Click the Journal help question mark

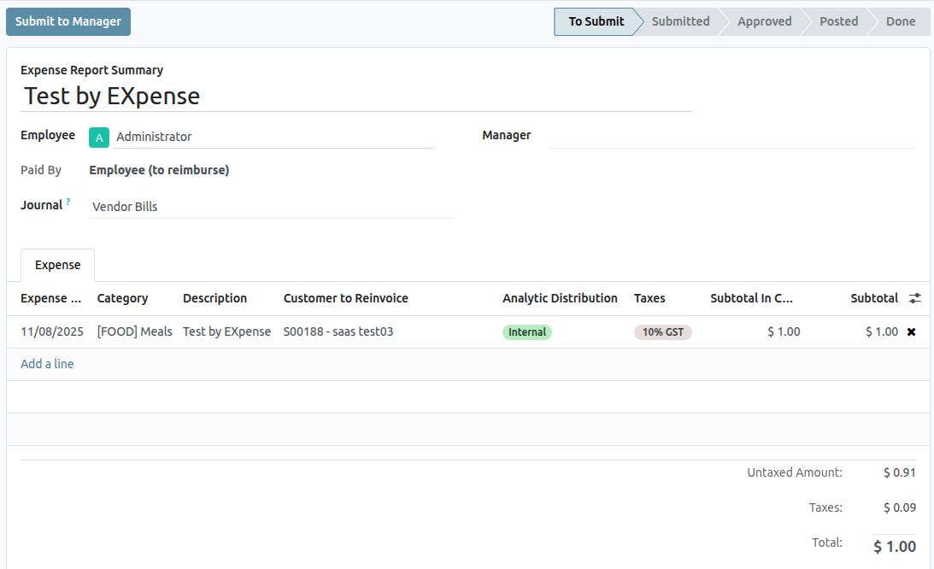68,202
